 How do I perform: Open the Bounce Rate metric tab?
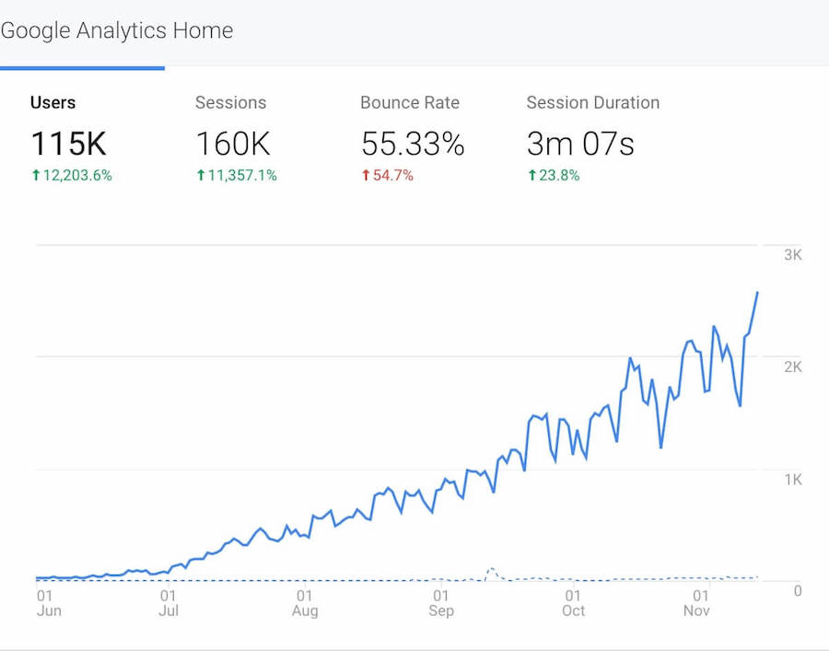click(410, 103)
